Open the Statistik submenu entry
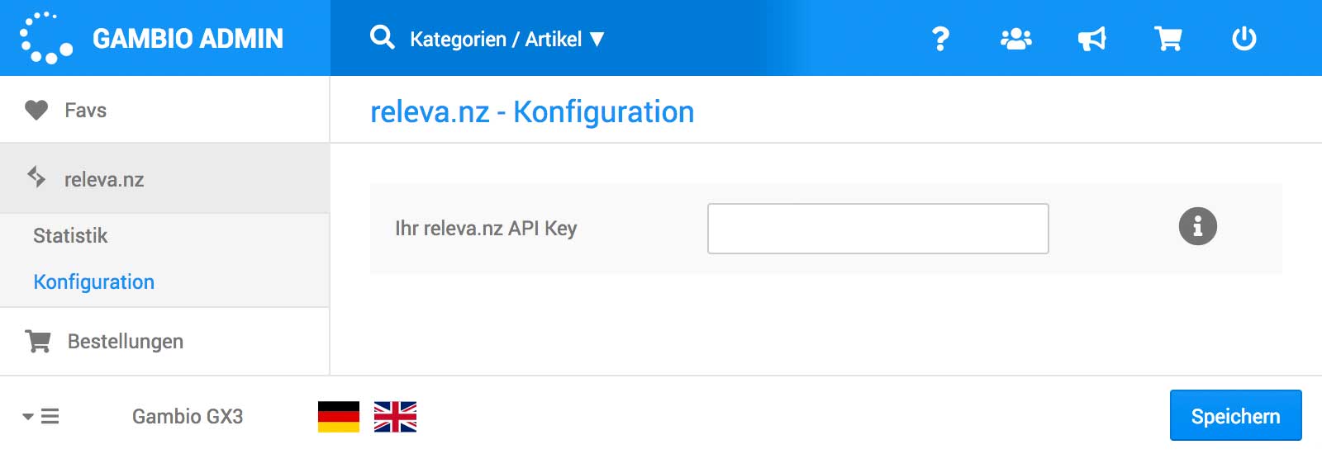Screen dimensions: 1322x454 pyautogui.click(x=70, y=236)
